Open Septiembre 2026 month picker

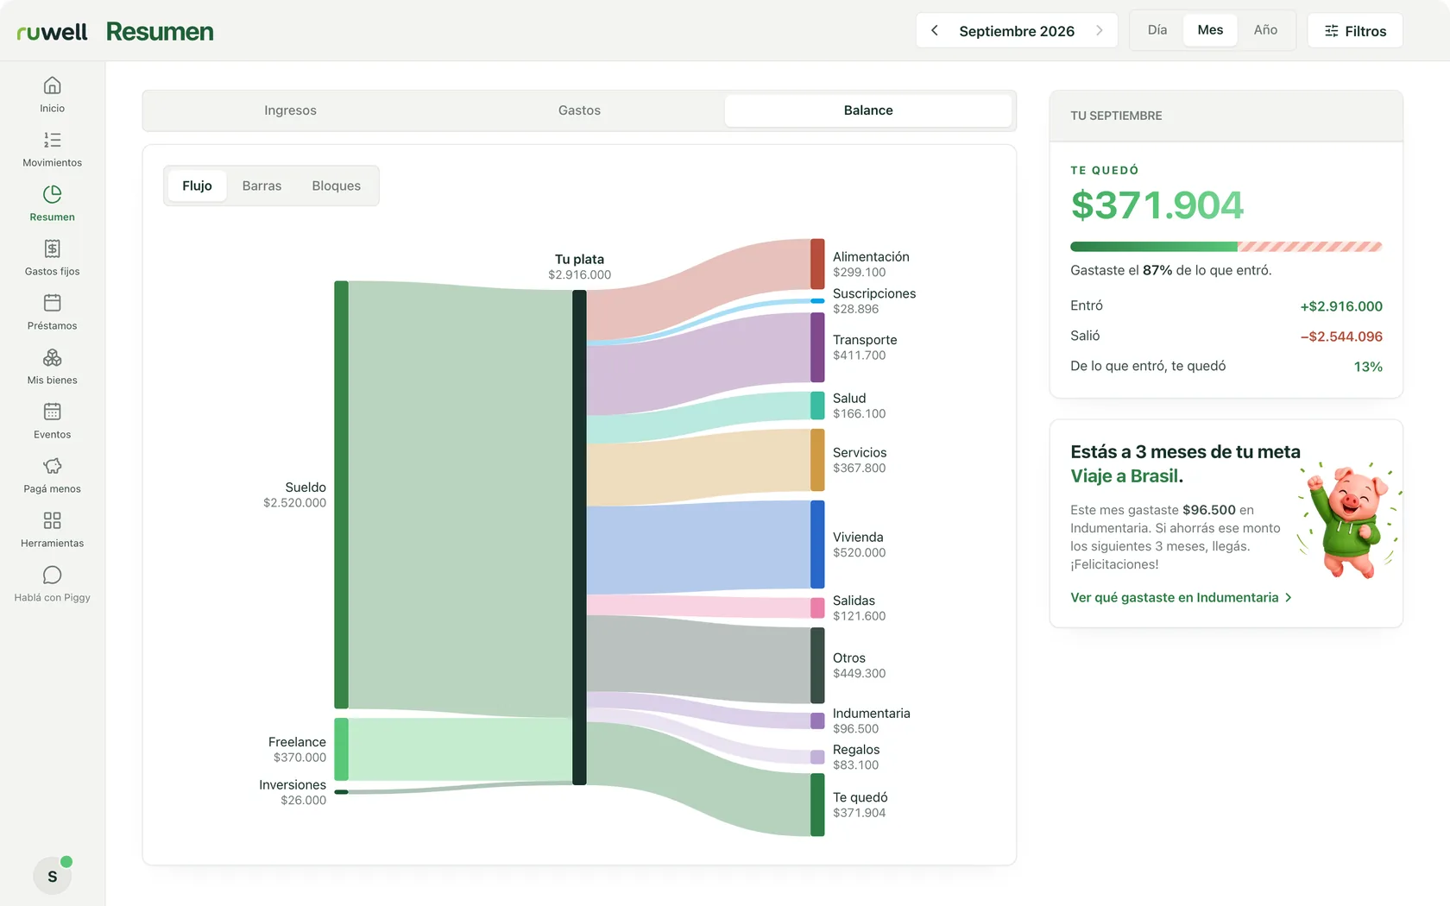pyautogui.click(x=1017, y=31)
